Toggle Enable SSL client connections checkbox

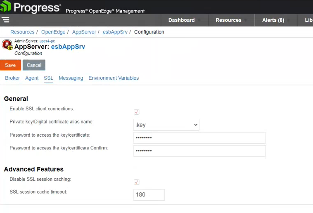pos(137,112)
